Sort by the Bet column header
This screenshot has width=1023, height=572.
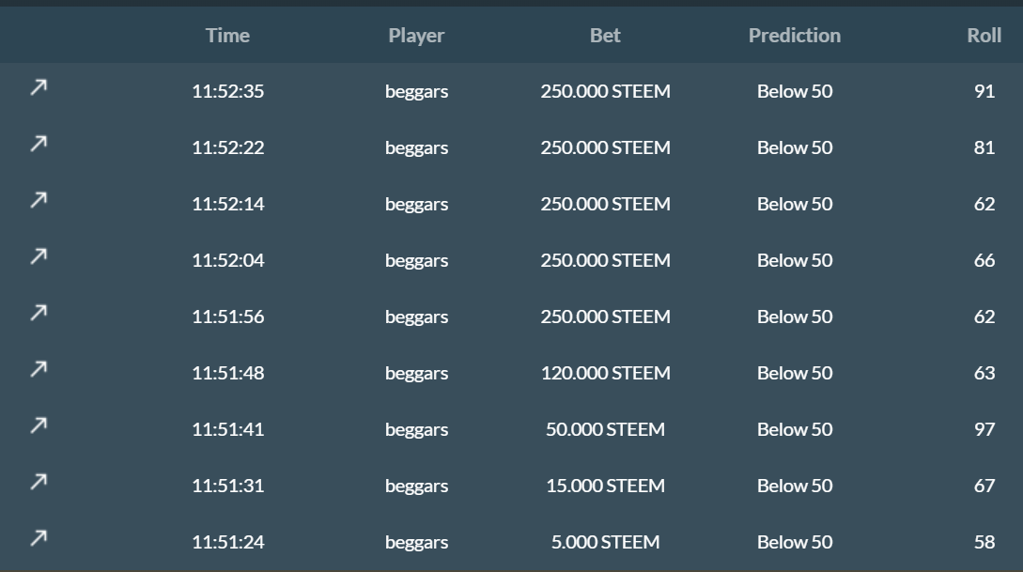(x=605, y=36)
